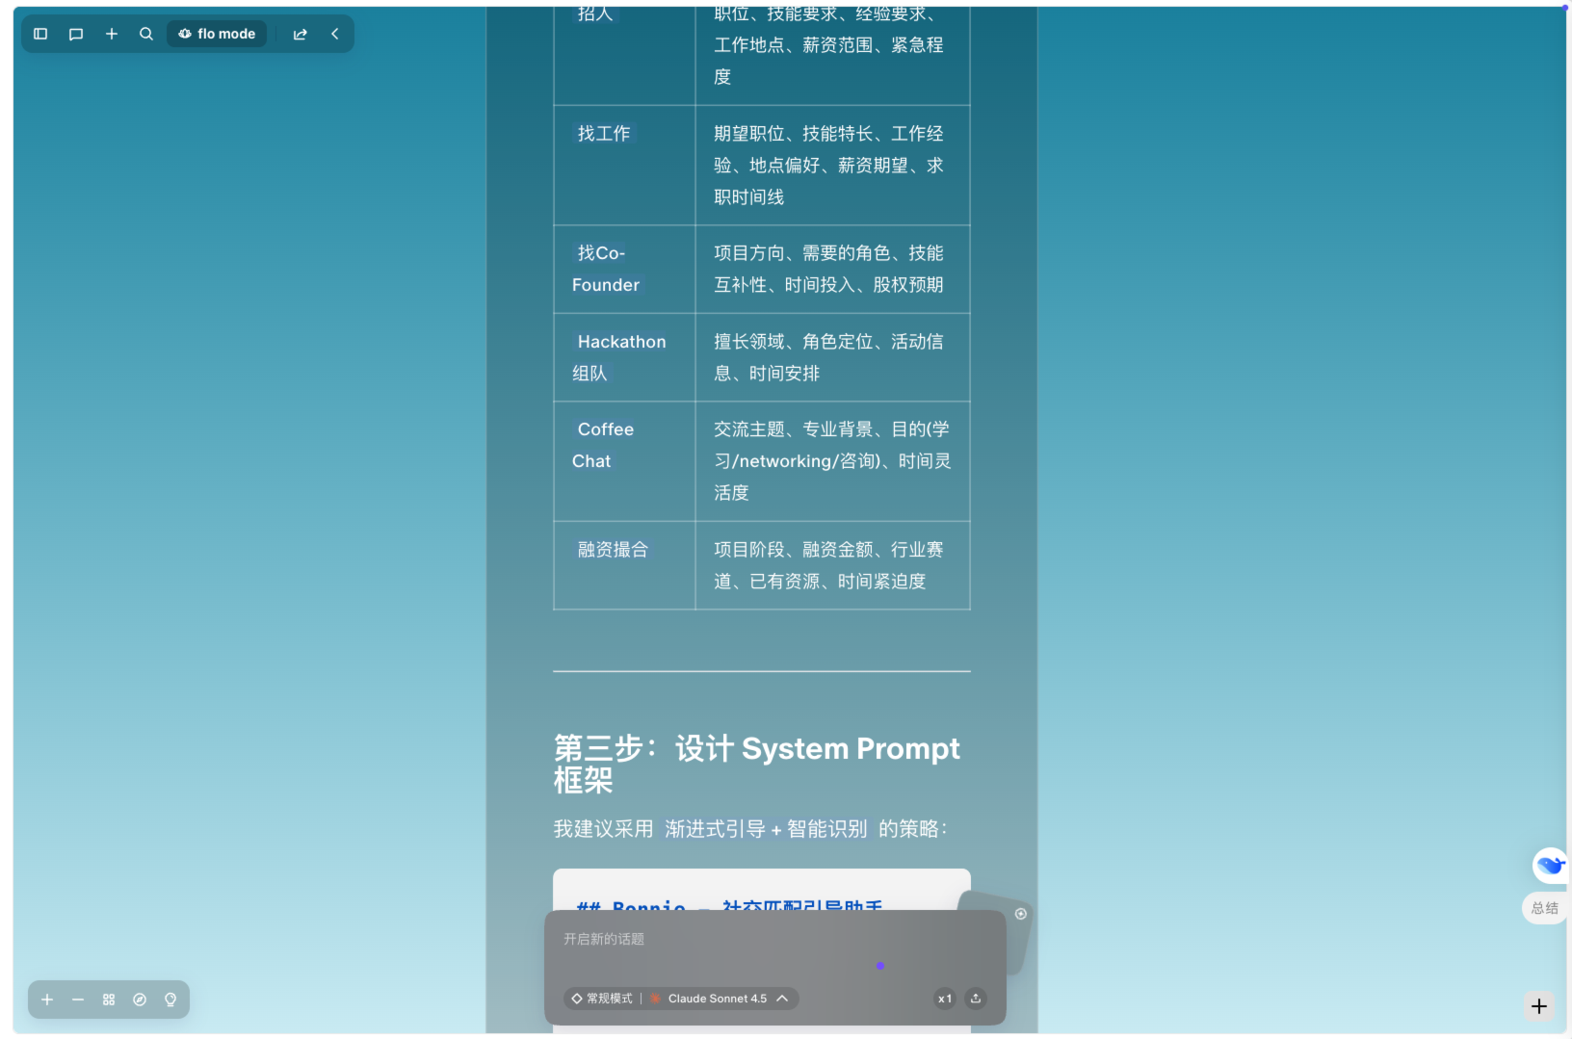
Task: Click the plus icon in top toolbar
Action: 112,34
